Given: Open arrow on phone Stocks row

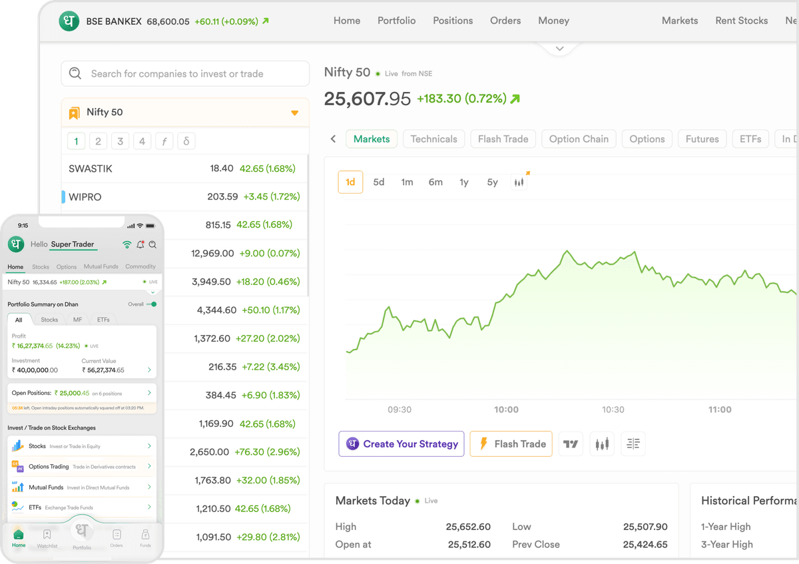Looking at the screenshot, I should click(x=149, y=446).
